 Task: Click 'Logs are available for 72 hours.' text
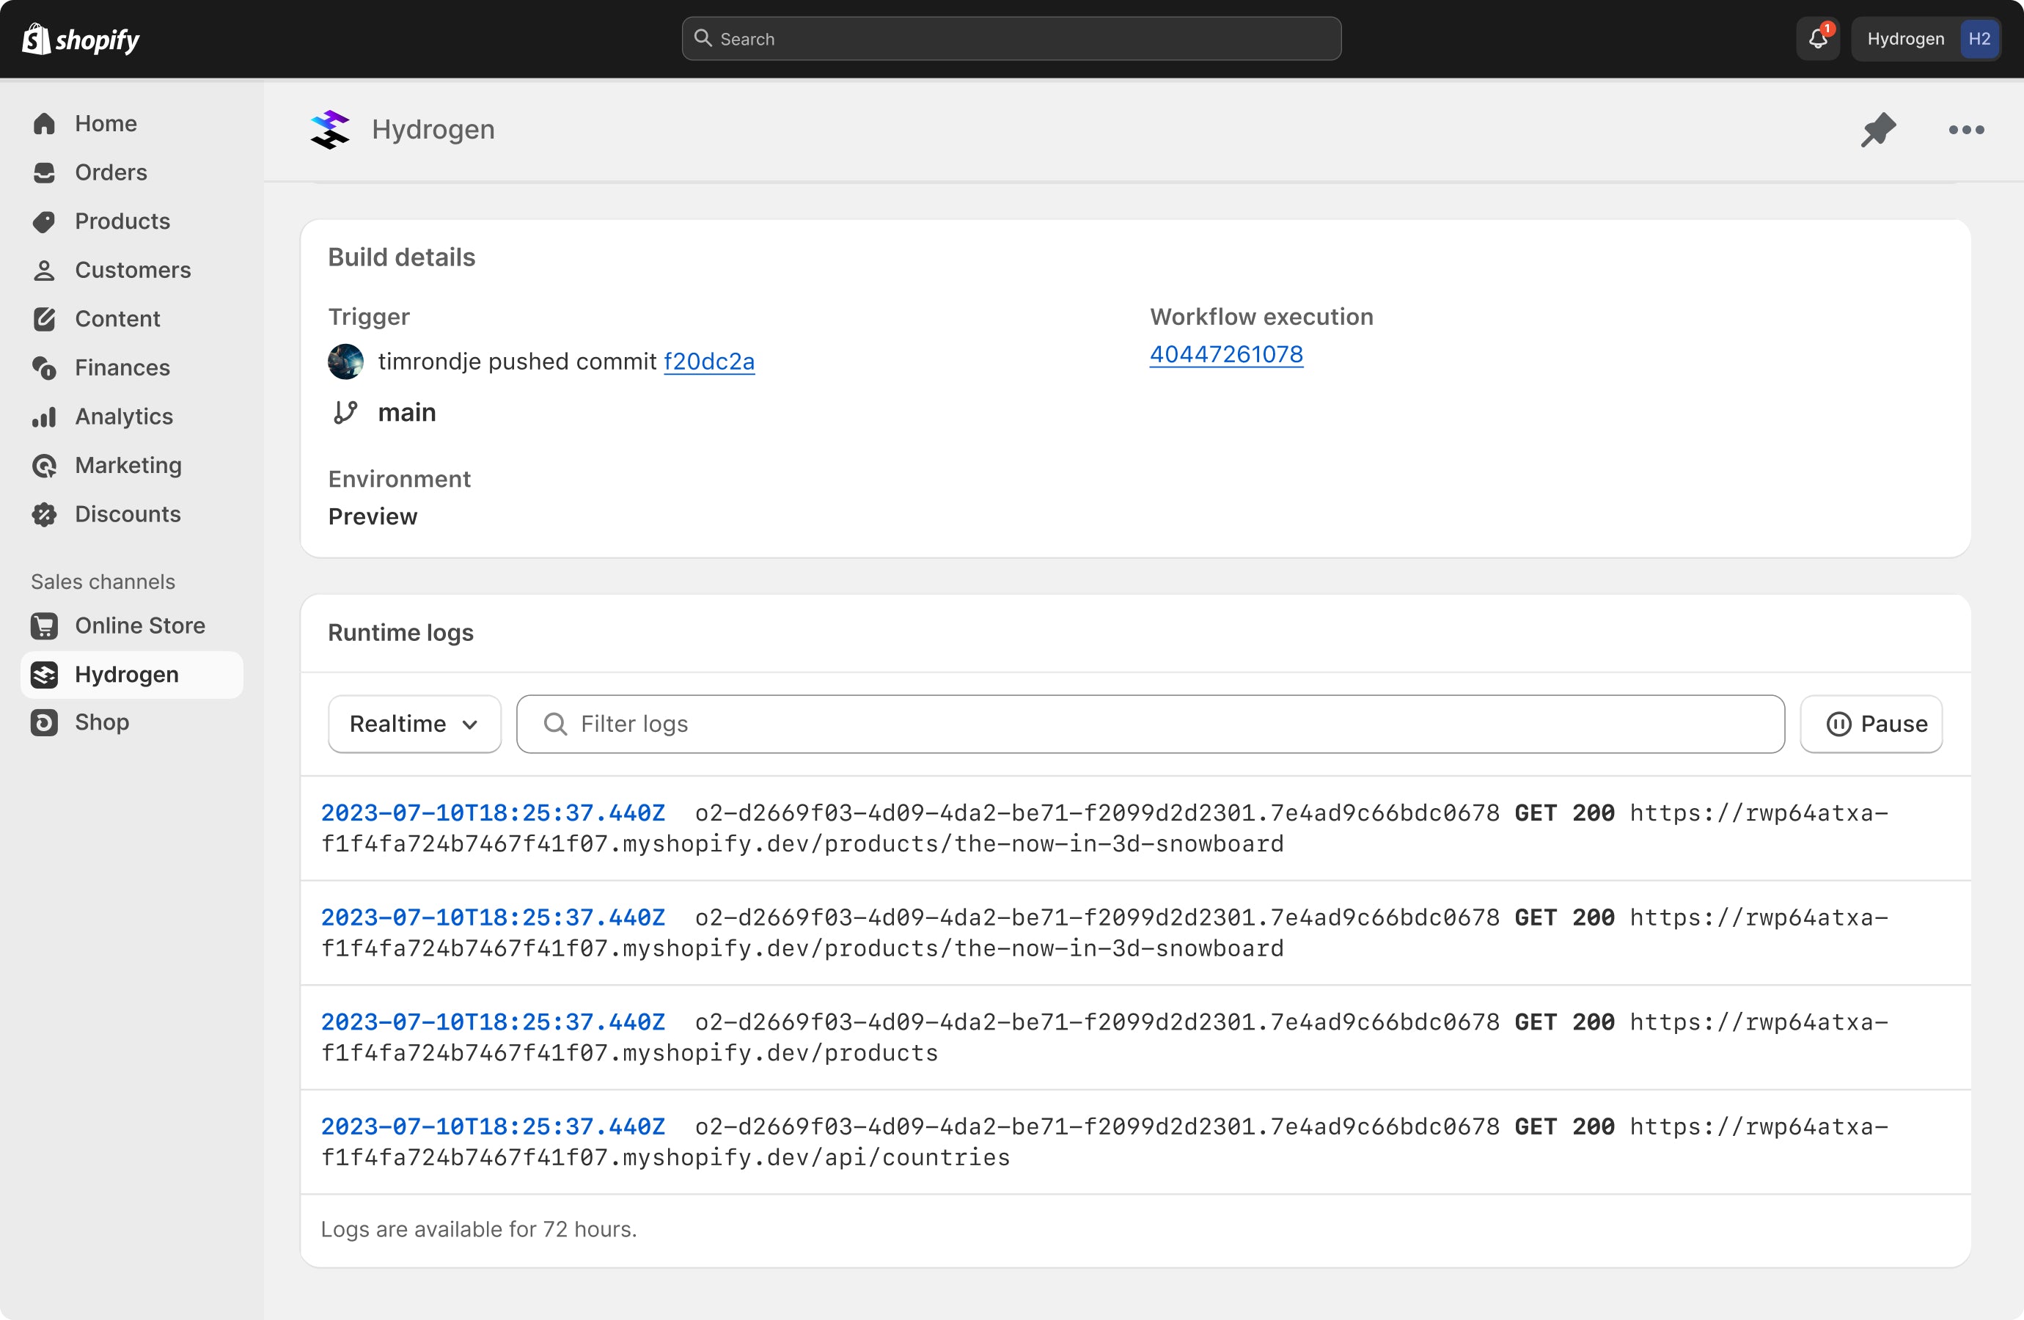pyautogui.click(x=479, y=1230)
